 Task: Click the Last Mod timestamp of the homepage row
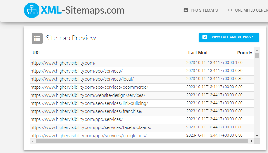pyautogui.click(x=210, y=63)
